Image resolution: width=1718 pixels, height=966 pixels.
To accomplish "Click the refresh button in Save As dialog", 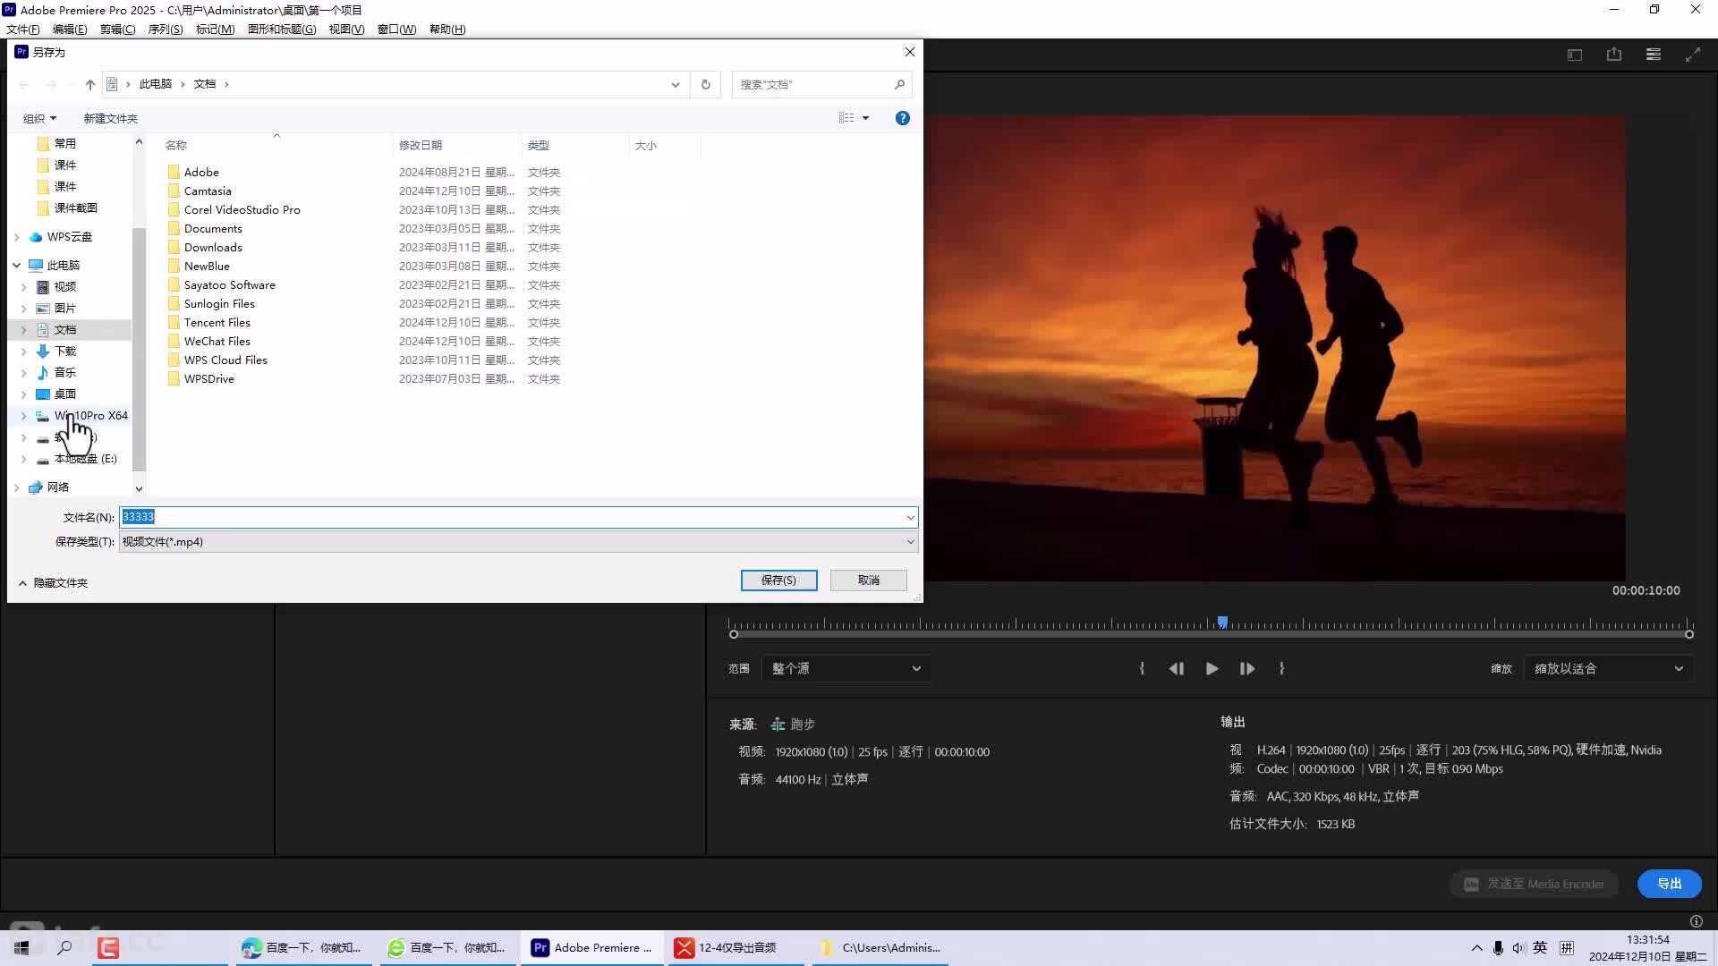I will tap(705, 84).
